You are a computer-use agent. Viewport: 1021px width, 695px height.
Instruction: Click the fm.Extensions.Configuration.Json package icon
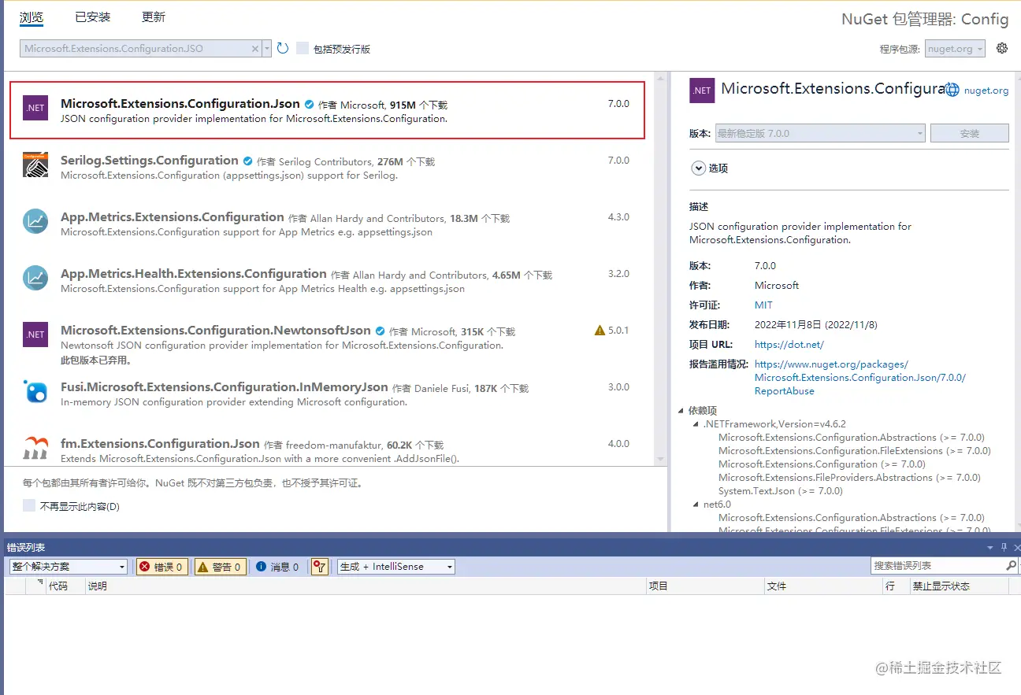pos(35,448)
